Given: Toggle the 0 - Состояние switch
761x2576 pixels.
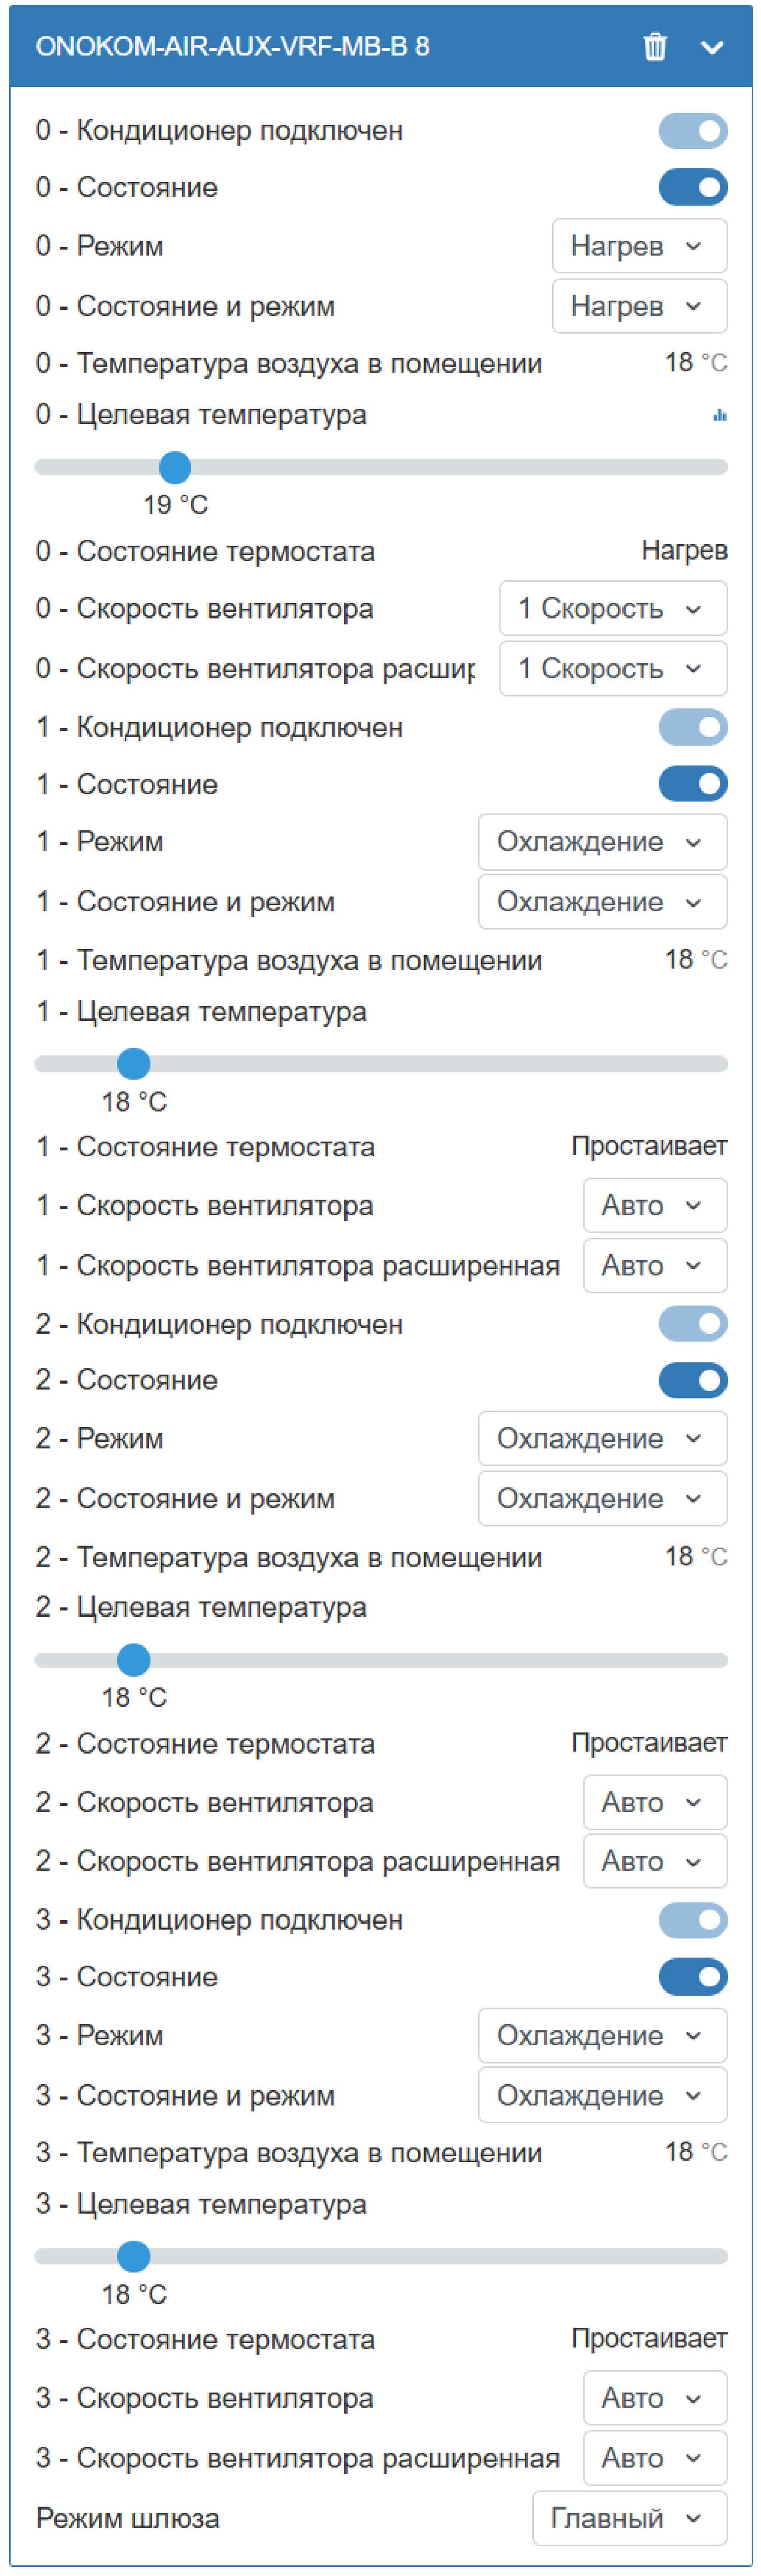Looking at the screenshot, I should 693,187.
